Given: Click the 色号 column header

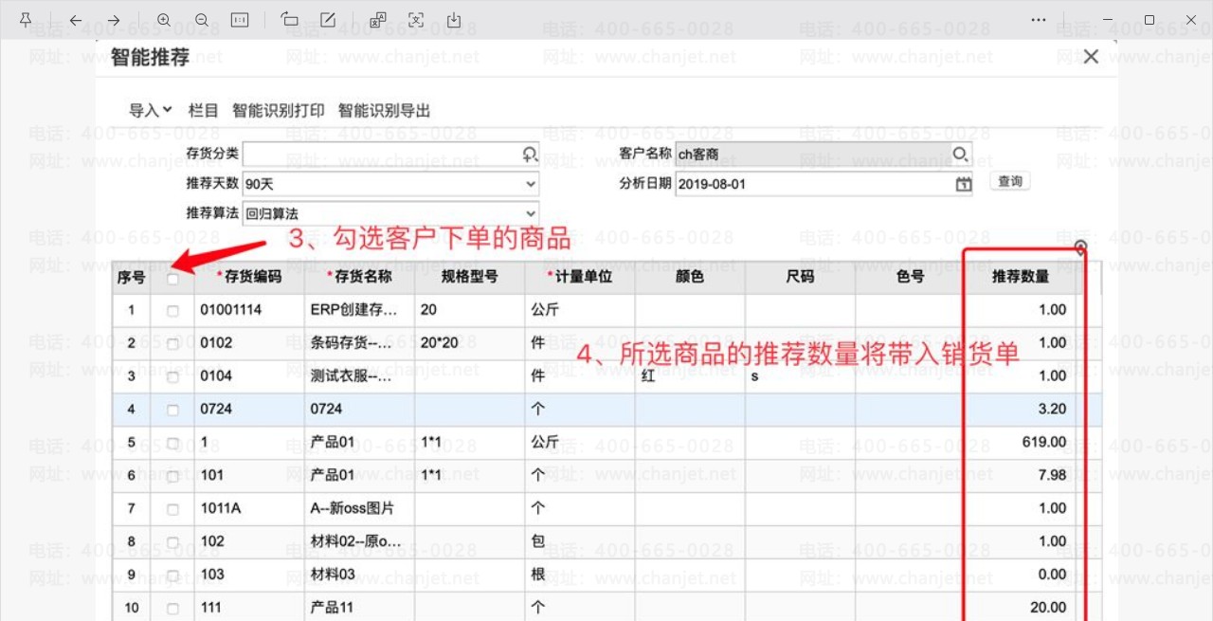Looking at the screenshot, I should [910, 278].
